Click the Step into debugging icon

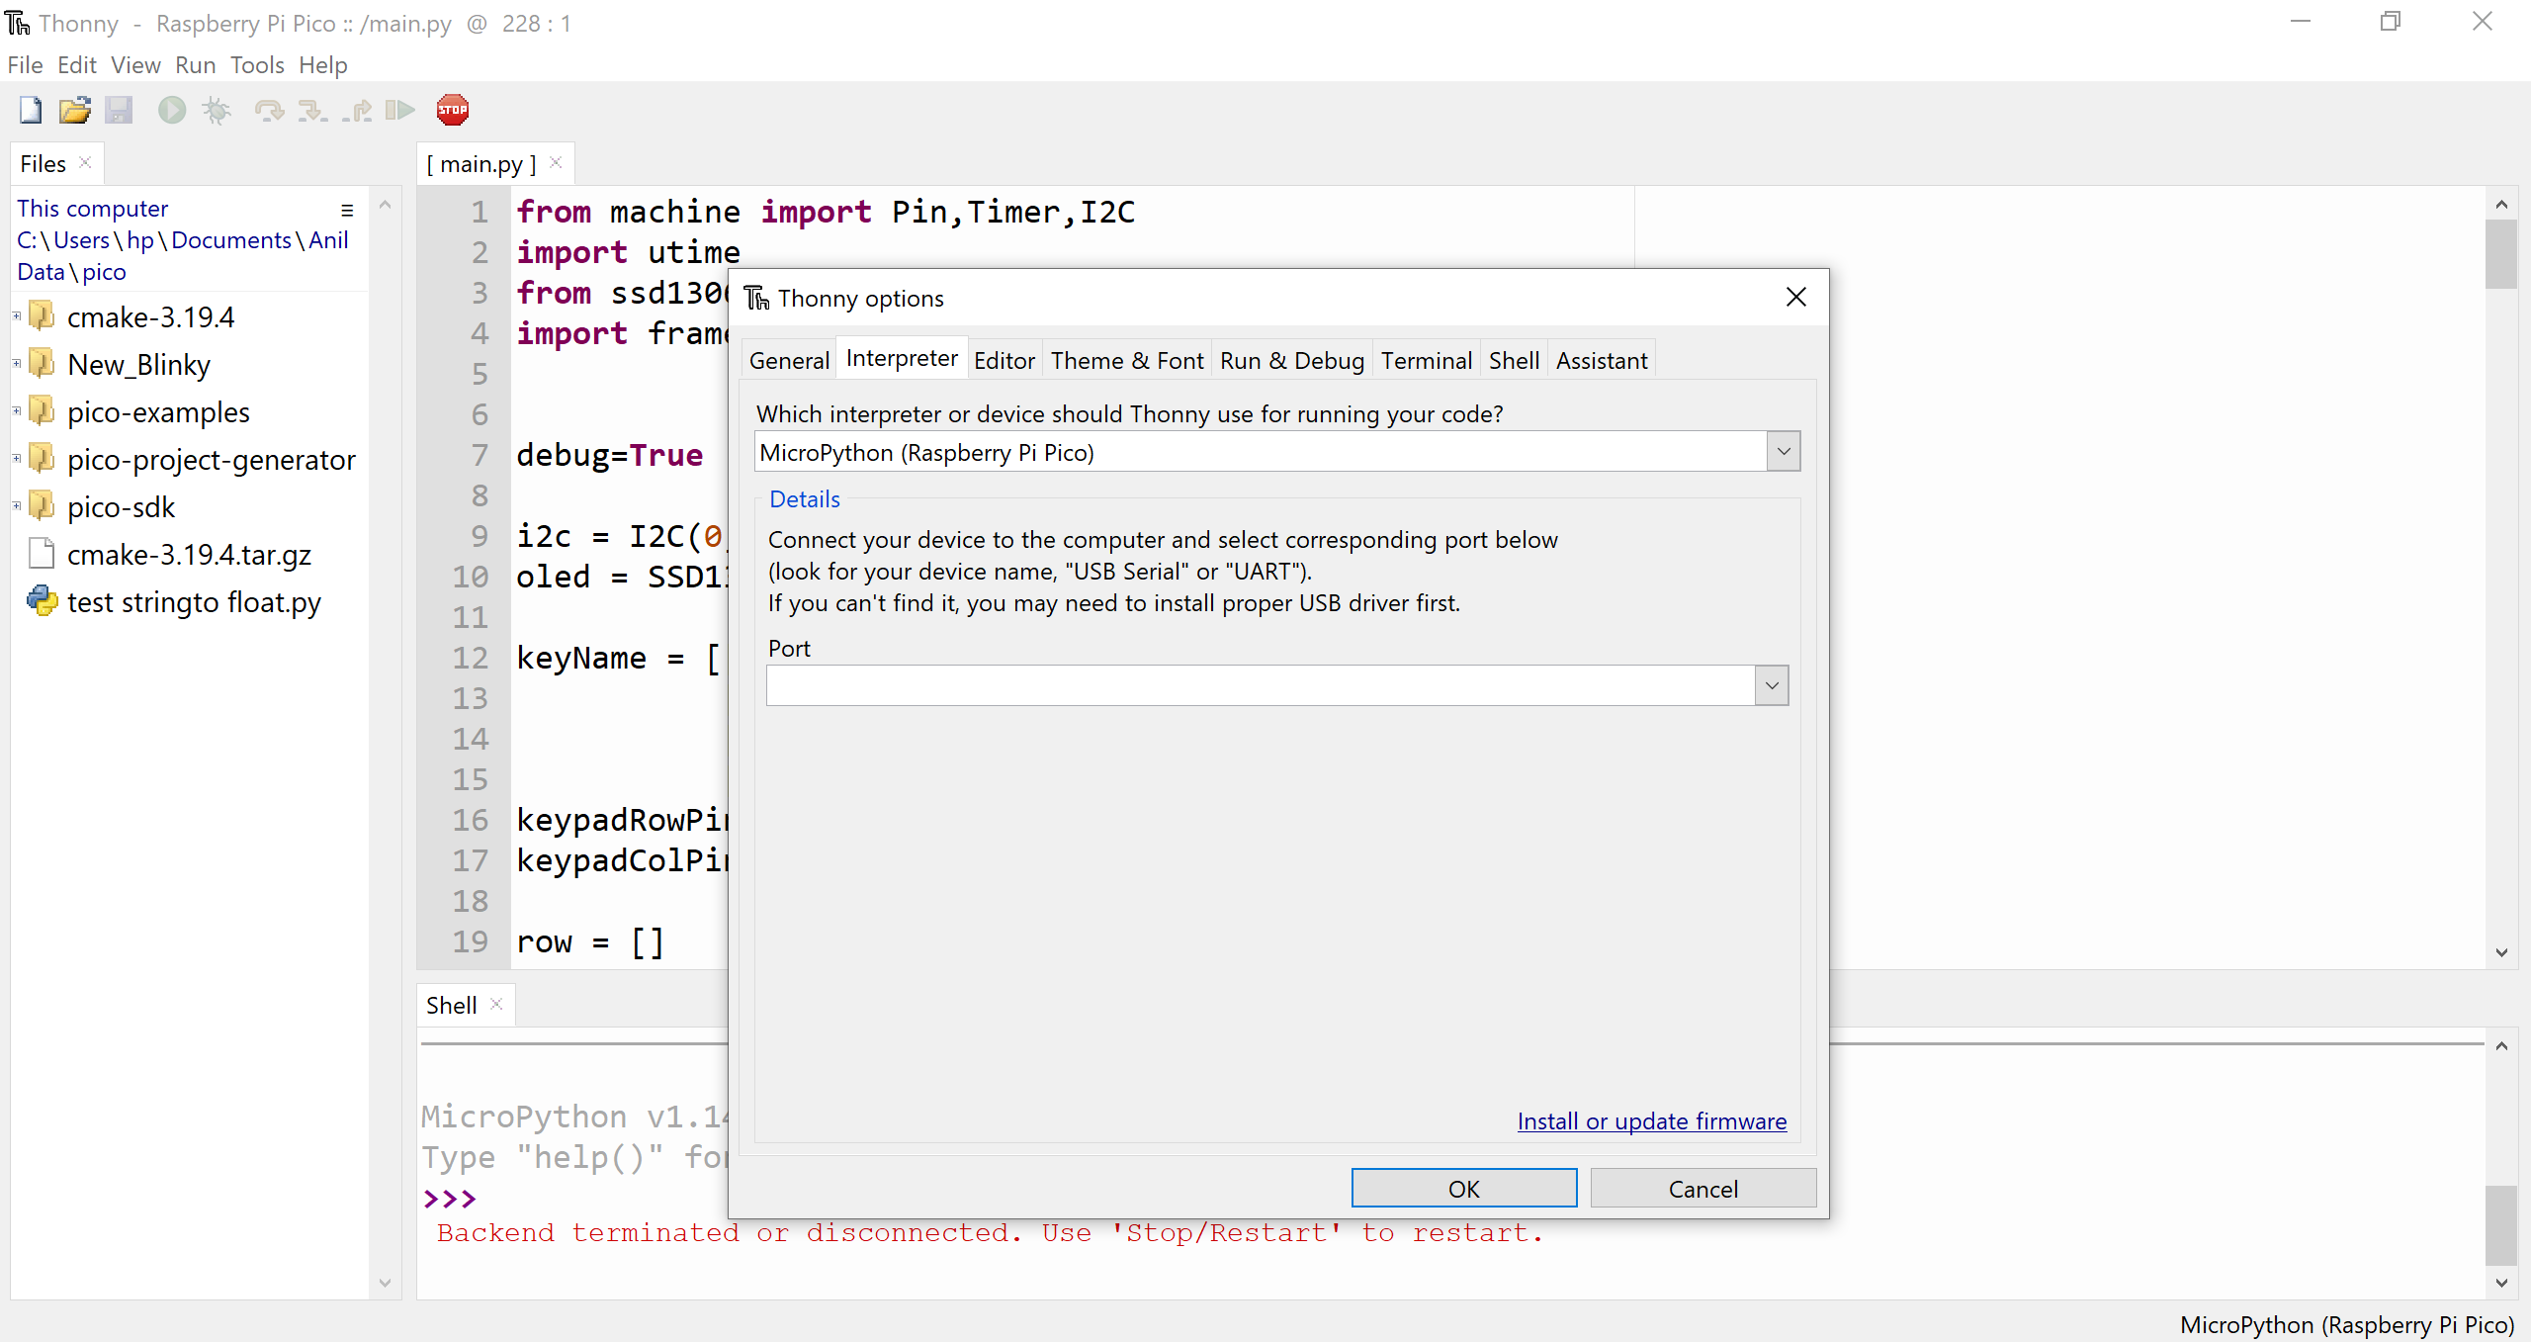tap(312, 110)
